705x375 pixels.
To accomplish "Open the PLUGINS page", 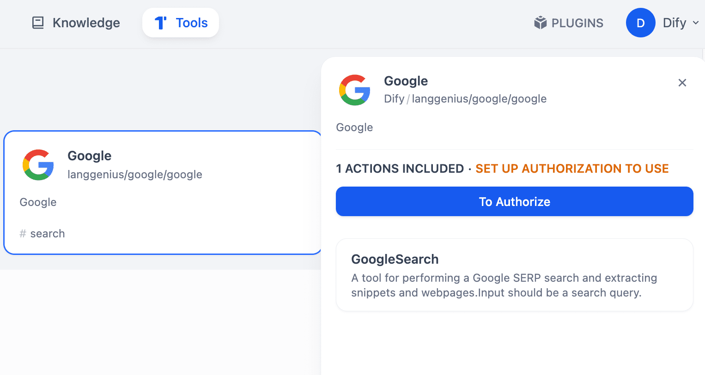I will [x=577, y=23].
